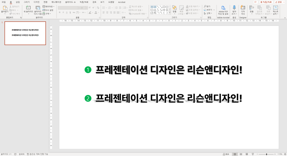
Task: Toggle bold (가) font formatting
Action: coord(60,12)
